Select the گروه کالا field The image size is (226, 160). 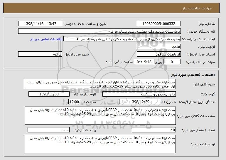point(139,94)
